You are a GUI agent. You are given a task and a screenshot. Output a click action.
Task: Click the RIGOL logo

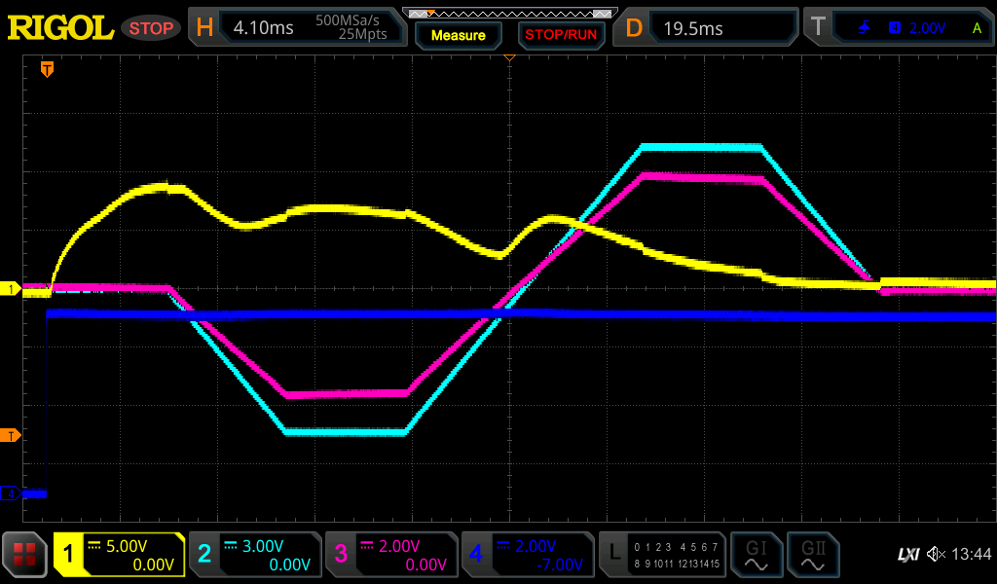point(60,28)
